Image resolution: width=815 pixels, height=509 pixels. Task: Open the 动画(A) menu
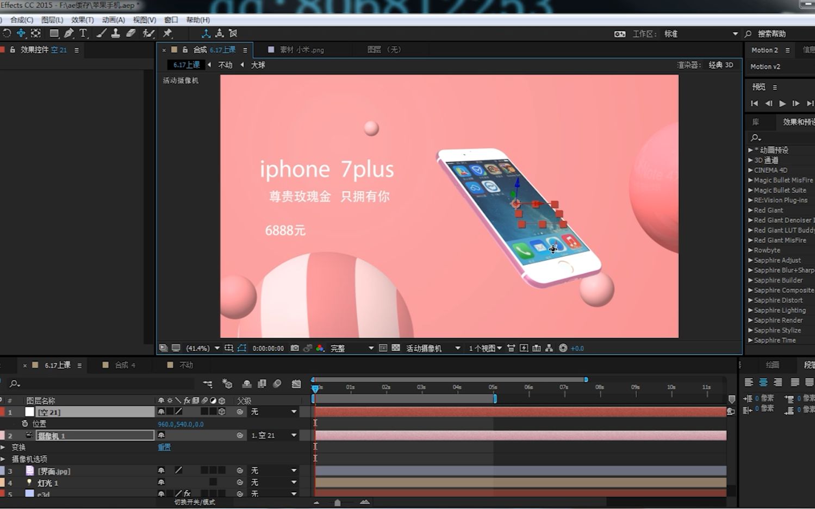point(113,20)
